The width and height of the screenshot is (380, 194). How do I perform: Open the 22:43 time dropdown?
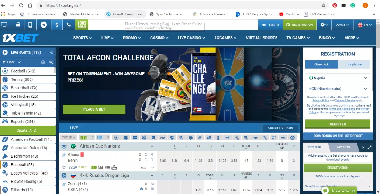click(342, 25)
